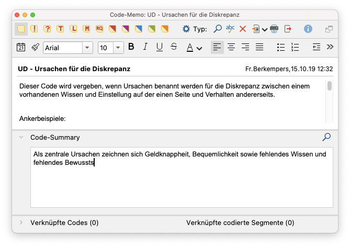The width and height of the screenshot is (350, 247).
Task: Choose the L memo type icon
Action: (x=73, y=29)
